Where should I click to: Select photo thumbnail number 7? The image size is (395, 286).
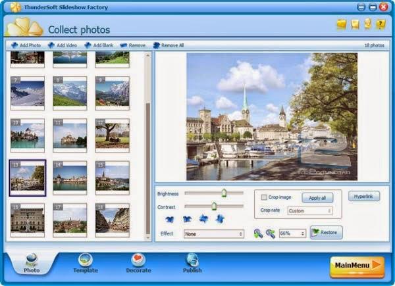tap(28, 93)
